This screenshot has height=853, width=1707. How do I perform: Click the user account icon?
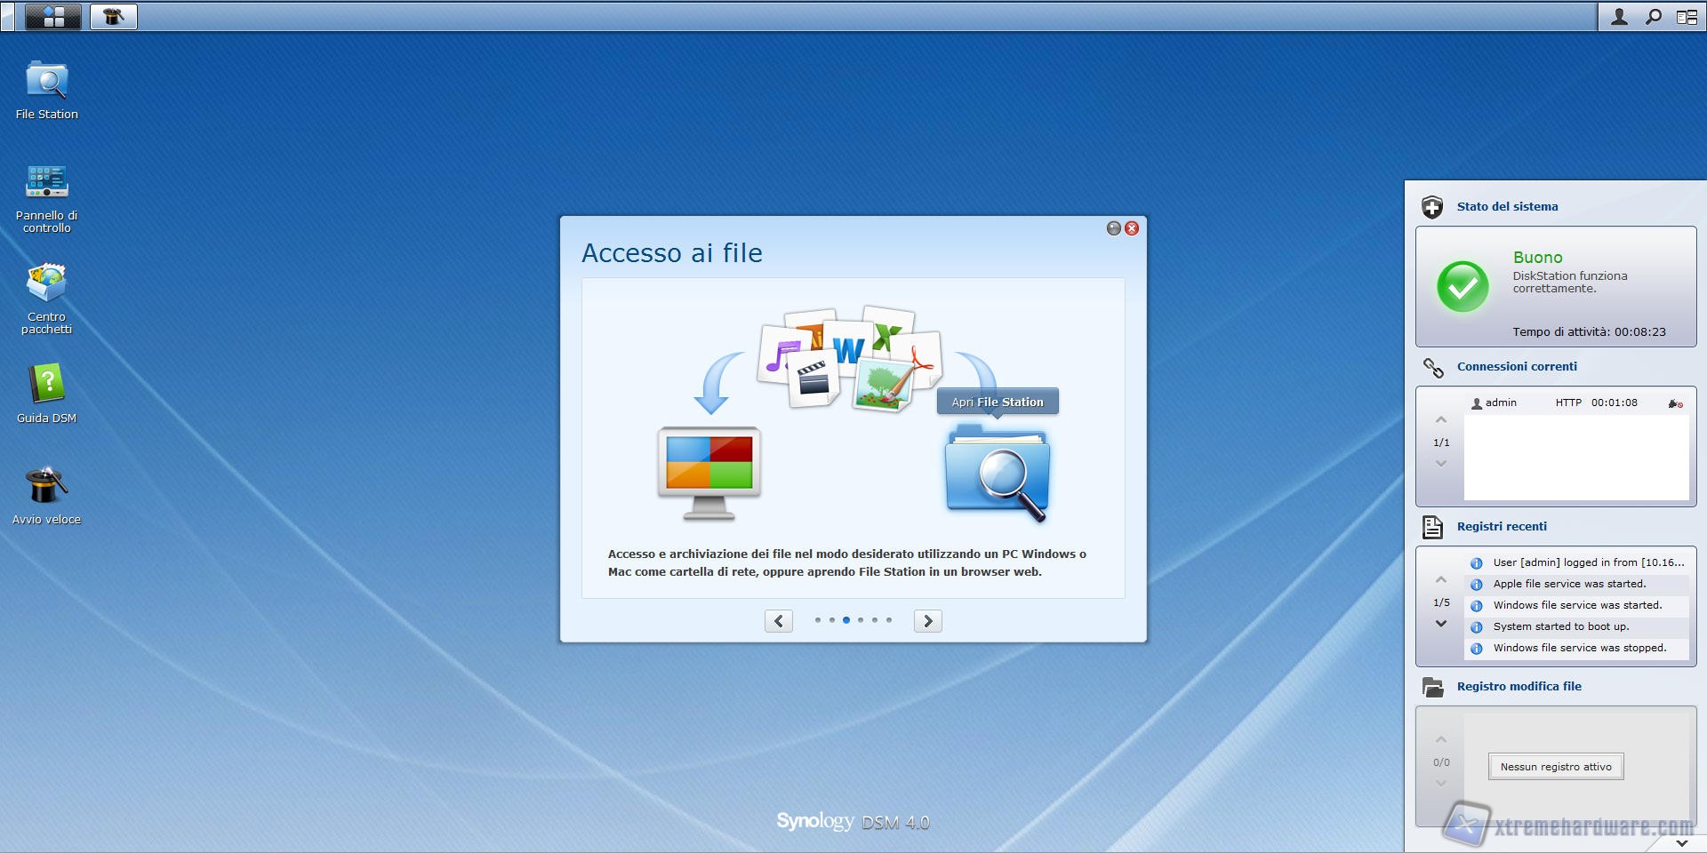(1619, 17)
